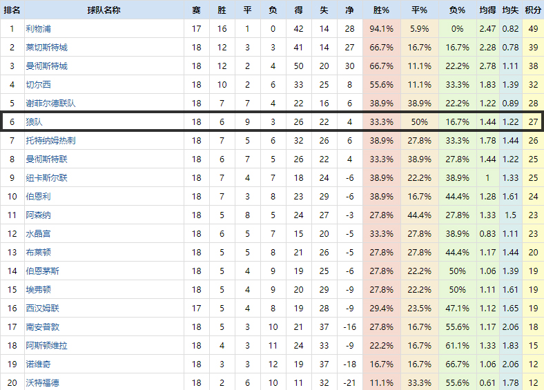Click the 胜% column header

pos(381,10)
